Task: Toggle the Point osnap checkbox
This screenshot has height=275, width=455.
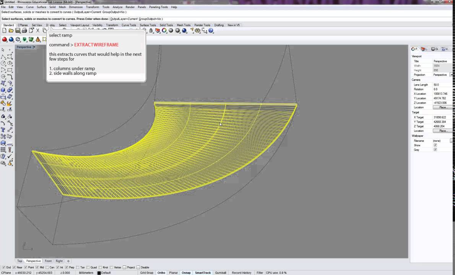Action: point(26,267)
